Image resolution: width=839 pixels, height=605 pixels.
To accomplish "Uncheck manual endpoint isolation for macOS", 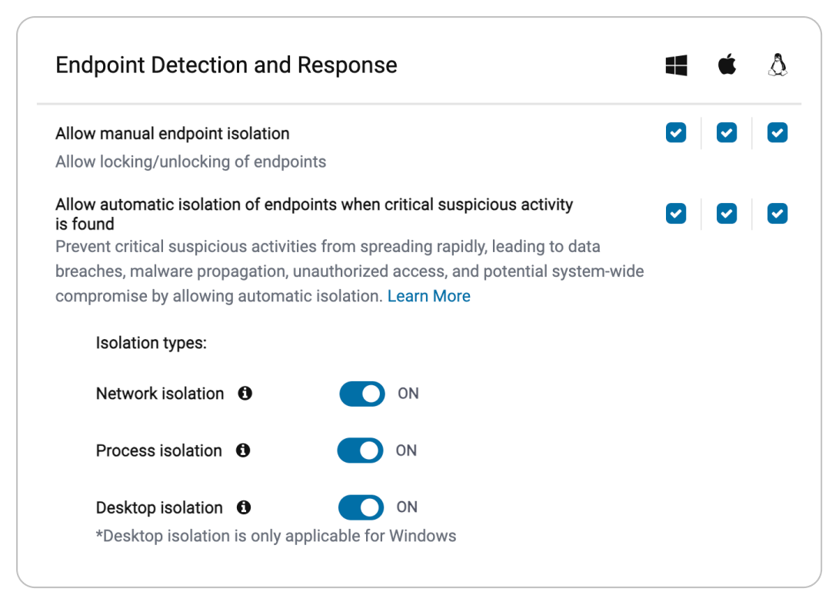I will (727, 133).
